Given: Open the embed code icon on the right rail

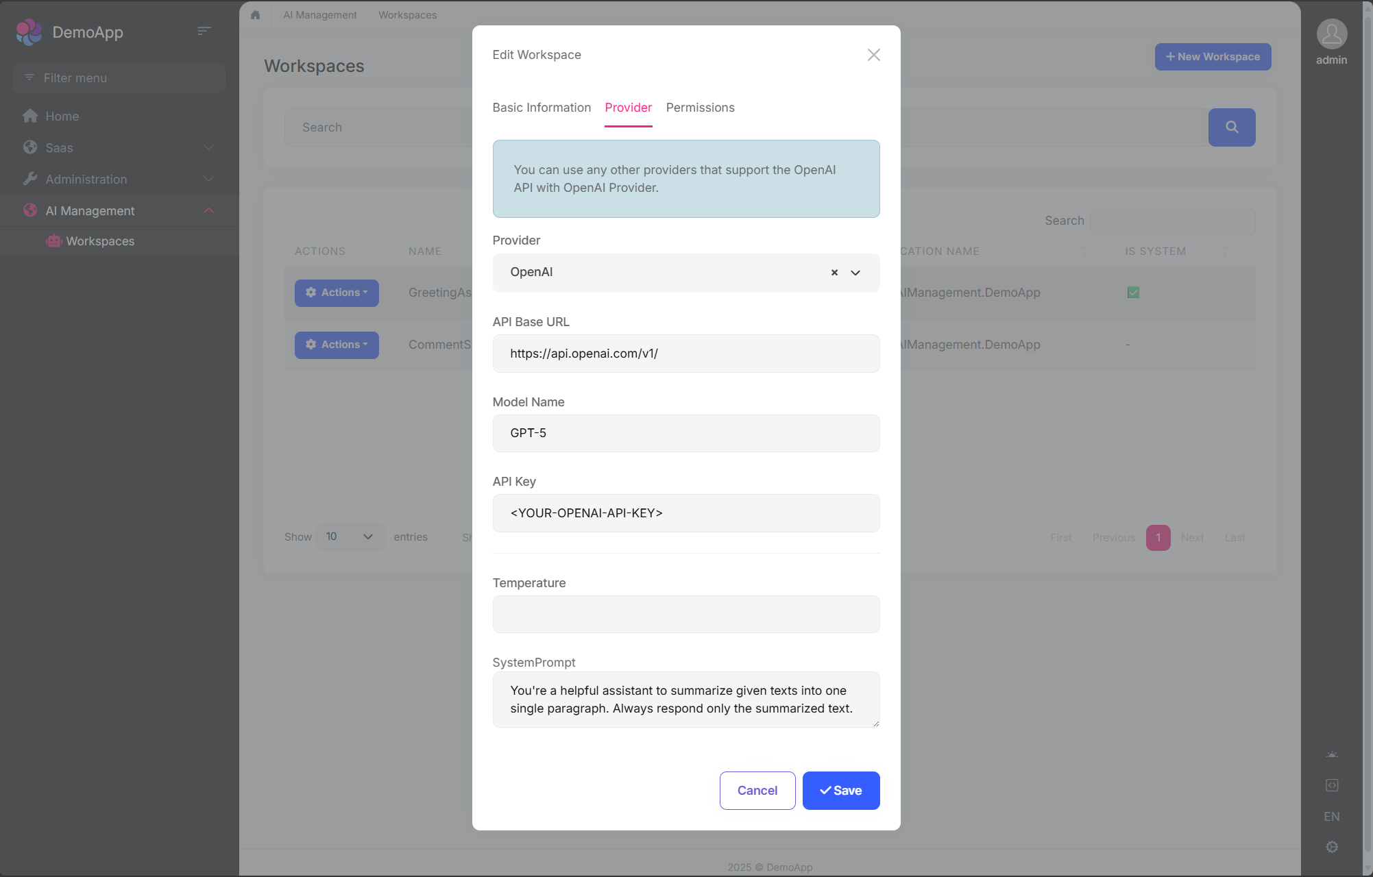Looking at the screenshot, I should tap(1332, 785).
